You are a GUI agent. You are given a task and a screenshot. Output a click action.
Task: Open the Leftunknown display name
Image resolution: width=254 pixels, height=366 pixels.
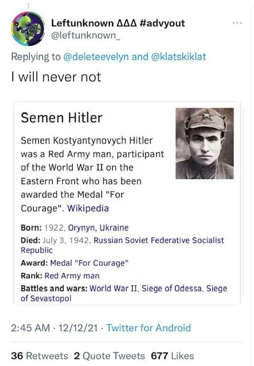[118, 23]
